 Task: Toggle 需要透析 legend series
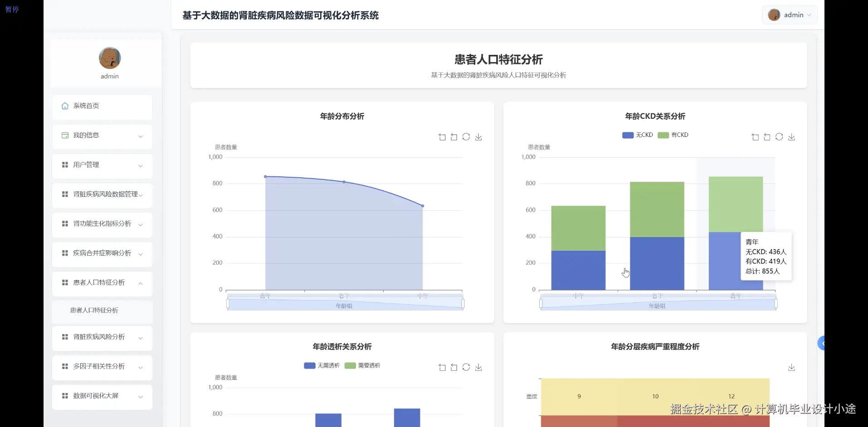coord(362,365)
